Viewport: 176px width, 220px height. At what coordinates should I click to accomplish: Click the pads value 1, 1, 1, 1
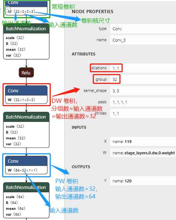point(143,102)
